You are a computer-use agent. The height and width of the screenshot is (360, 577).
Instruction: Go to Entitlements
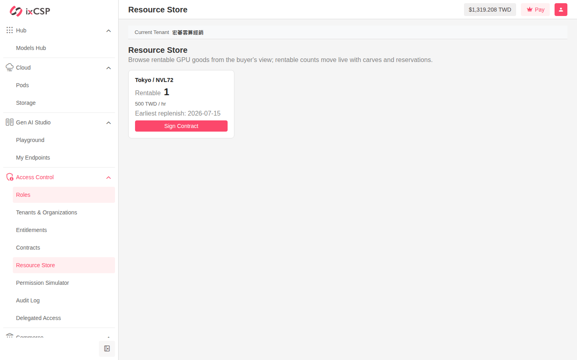click(x=64, y=230)
